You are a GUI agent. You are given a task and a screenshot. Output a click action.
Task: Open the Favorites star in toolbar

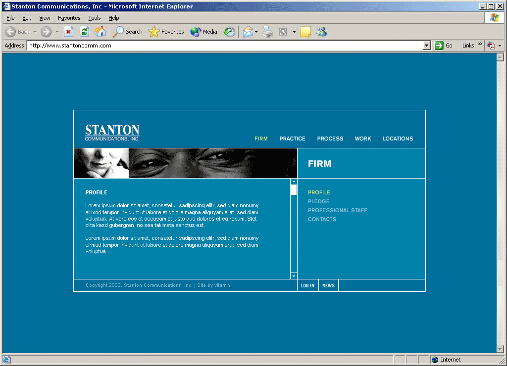tap(166, 32)
